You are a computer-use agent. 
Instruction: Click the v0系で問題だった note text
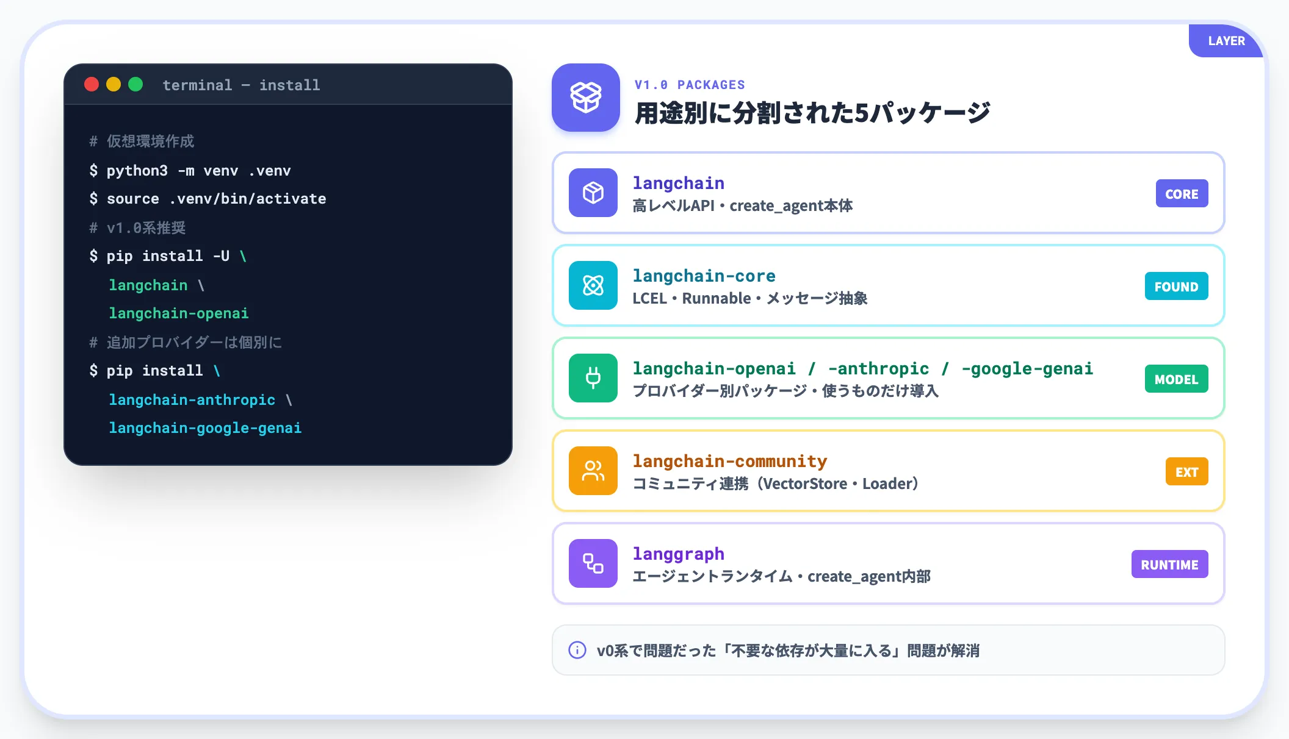tap(788, 651)
